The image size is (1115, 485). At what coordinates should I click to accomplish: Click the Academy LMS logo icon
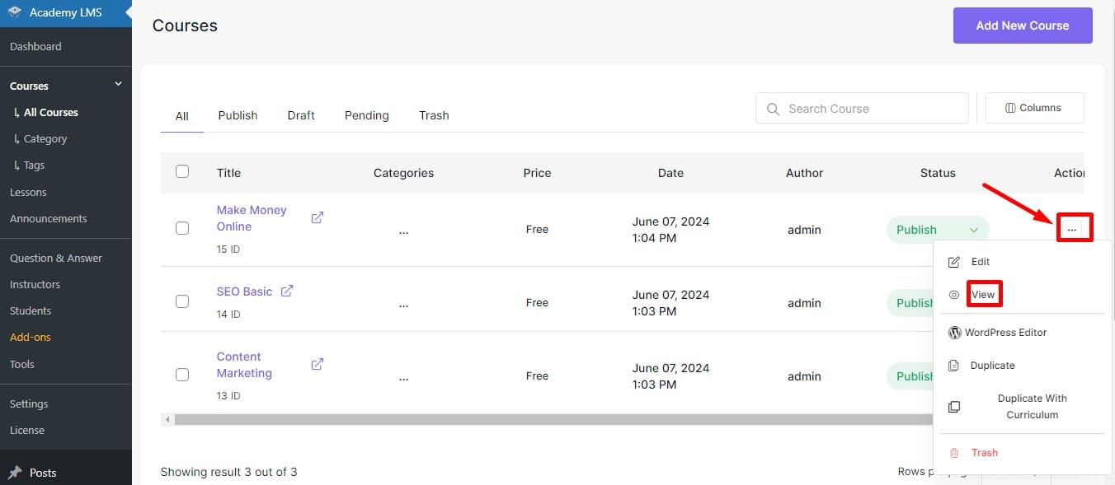click(x=15, y=12)
